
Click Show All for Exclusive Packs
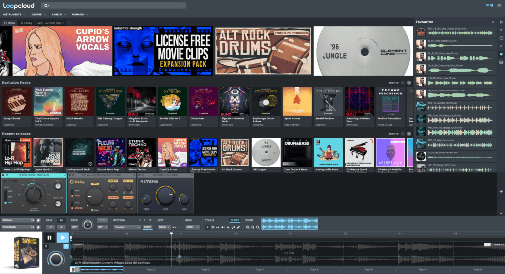393,83
